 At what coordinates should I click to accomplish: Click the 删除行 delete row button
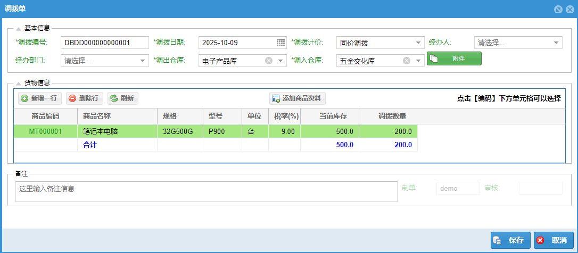pyautogui.click(x=84, y=98)
